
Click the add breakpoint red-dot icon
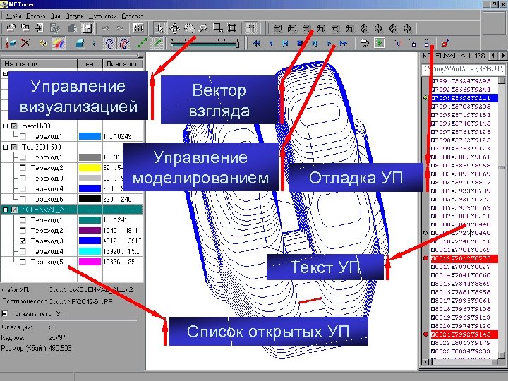click(x=445, y=43)
